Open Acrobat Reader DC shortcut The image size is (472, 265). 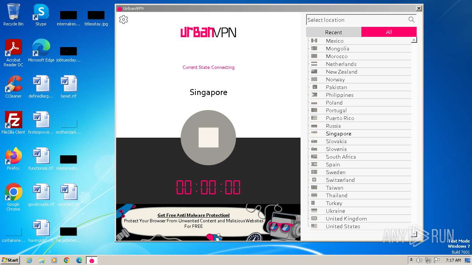click(13, 53)
